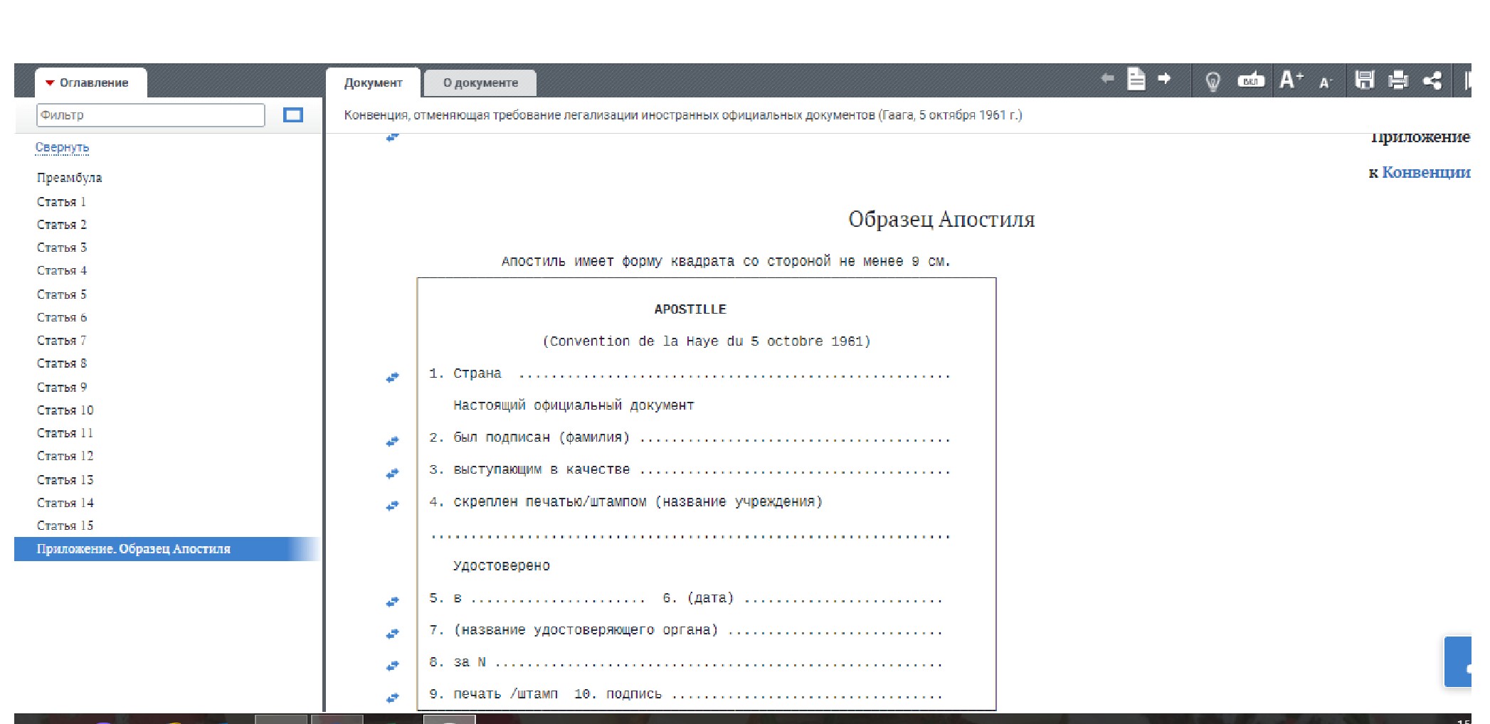Click the Образец Апостиля heading
Image resolution: width=1490 pixels, height=724 pixels.
tap(941, 219)
